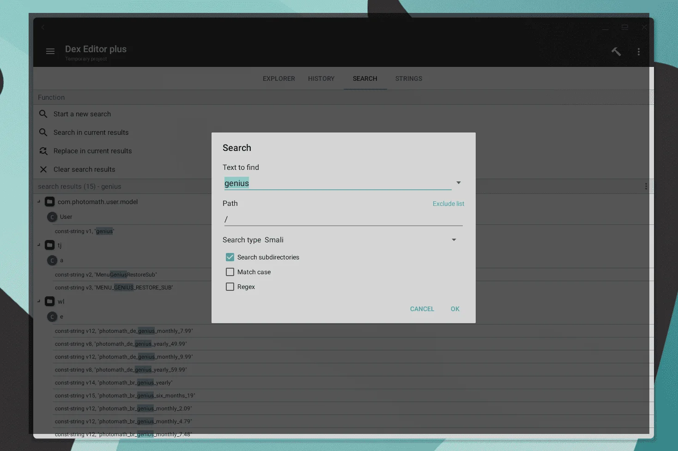Viewport: 678px width, 451px height.
Task: Open result photomath_de_genius_yearly_49.99
Action: click(x=121, y=344)
